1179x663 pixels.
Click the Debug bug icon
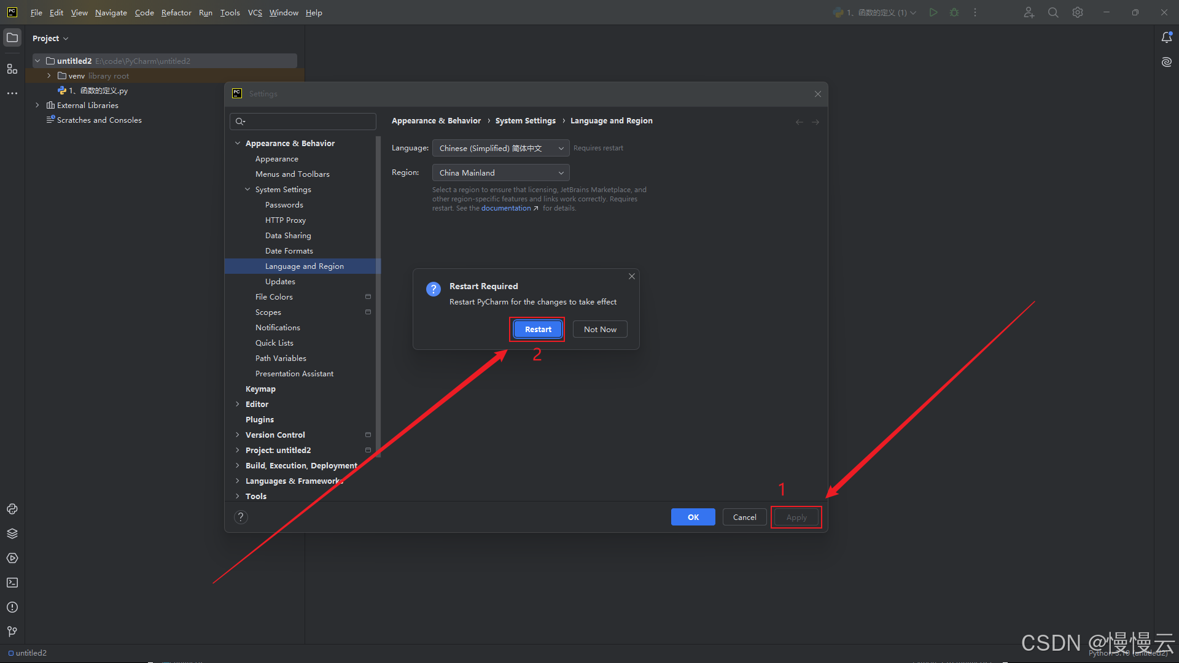[x=954, y=12]
